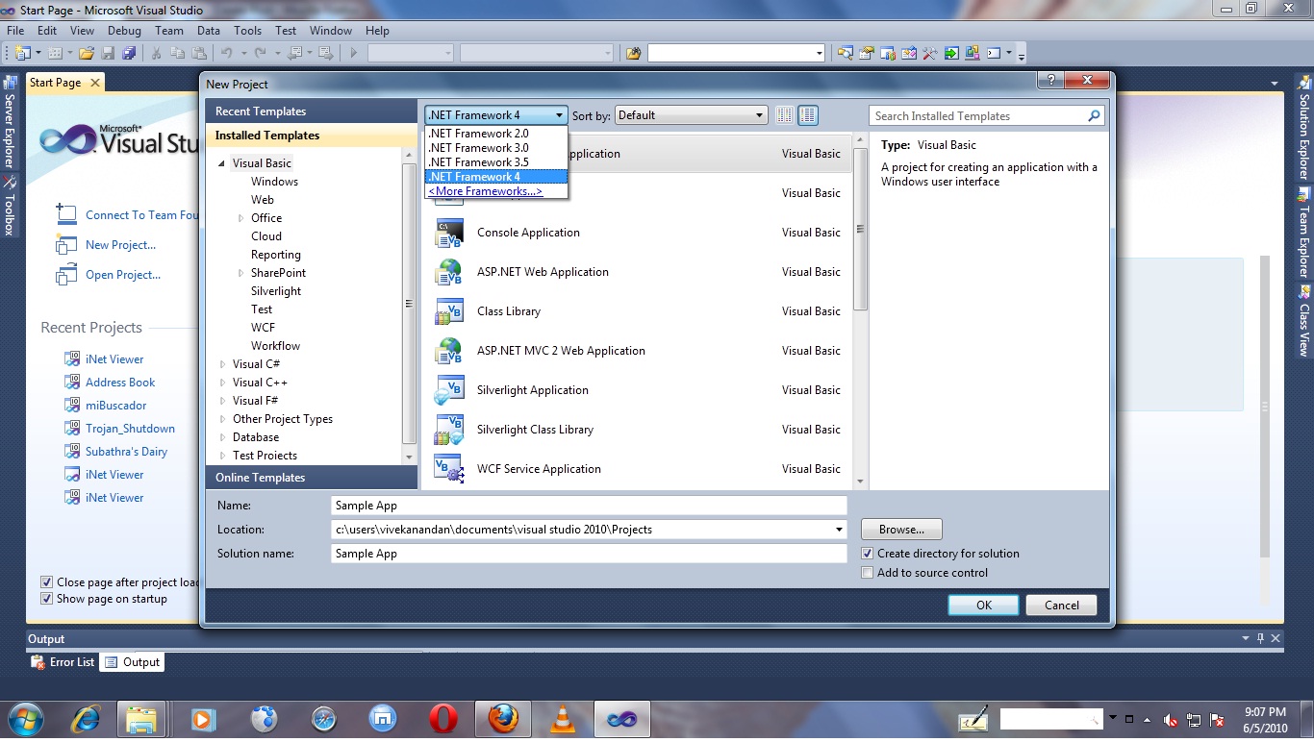The height and width of the screenshot is (742, 1314).
Task: Select the Console Application template icon
Action: (x=448, y=233)
